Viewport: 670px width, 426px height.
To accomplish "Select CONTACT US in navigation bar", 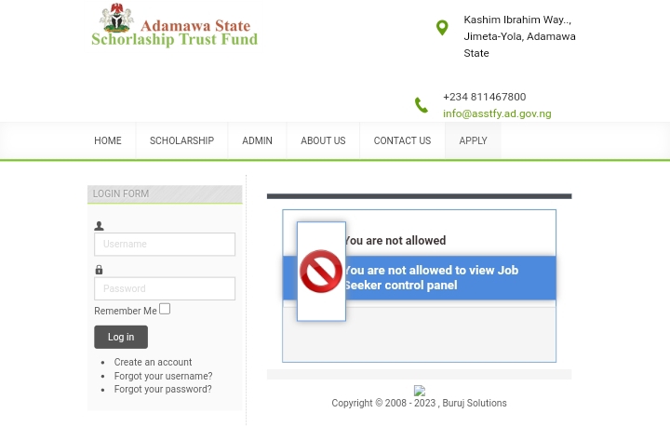I will (403, 140).
